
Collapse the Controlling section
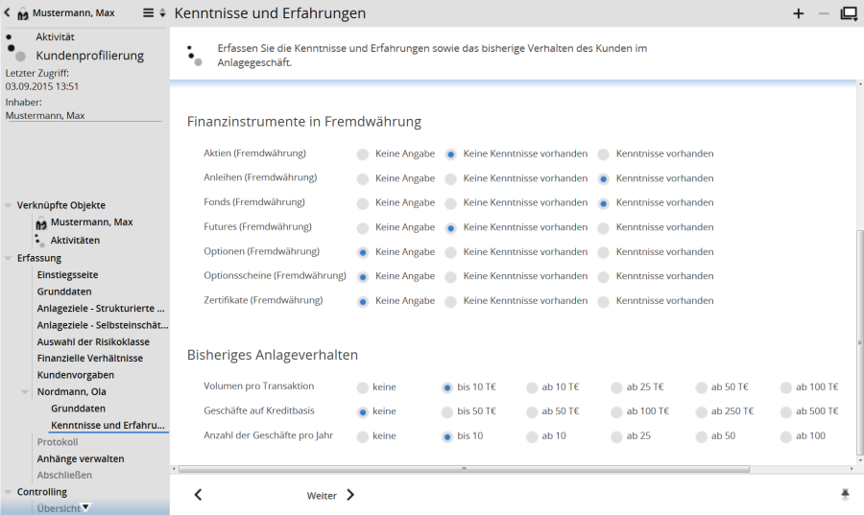9,492
